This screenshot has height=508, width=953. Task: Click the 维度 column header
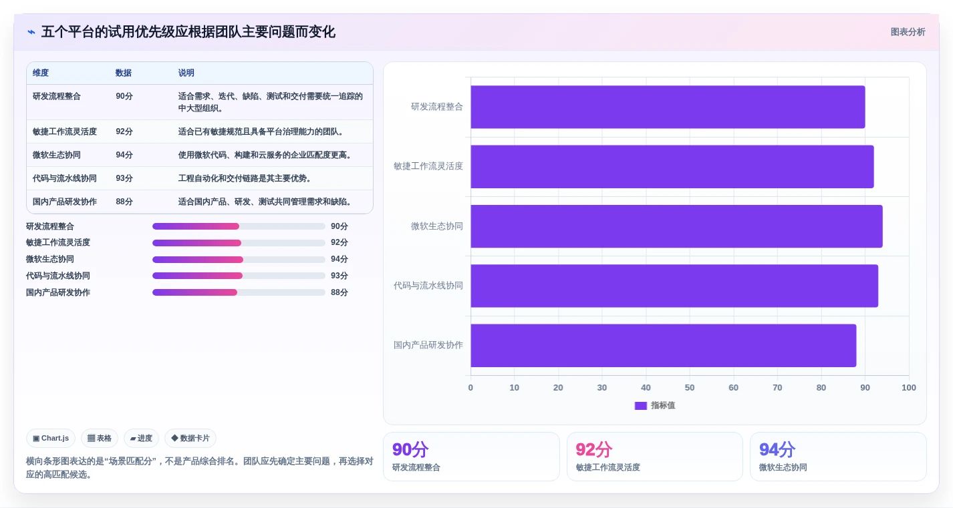pyautogui.click(x=41, y=73)
